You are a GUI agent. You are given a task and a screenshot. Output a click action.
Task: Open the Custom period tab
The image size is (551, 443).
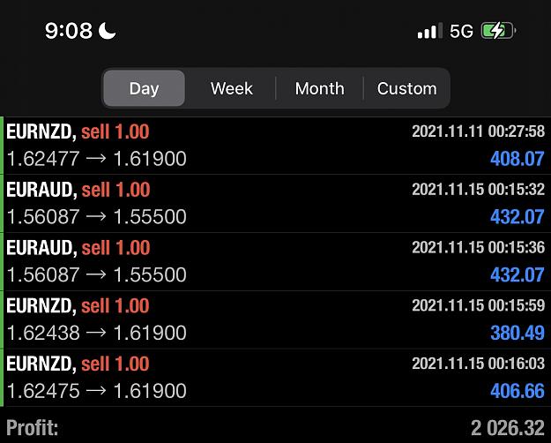[x=406, y=88]
